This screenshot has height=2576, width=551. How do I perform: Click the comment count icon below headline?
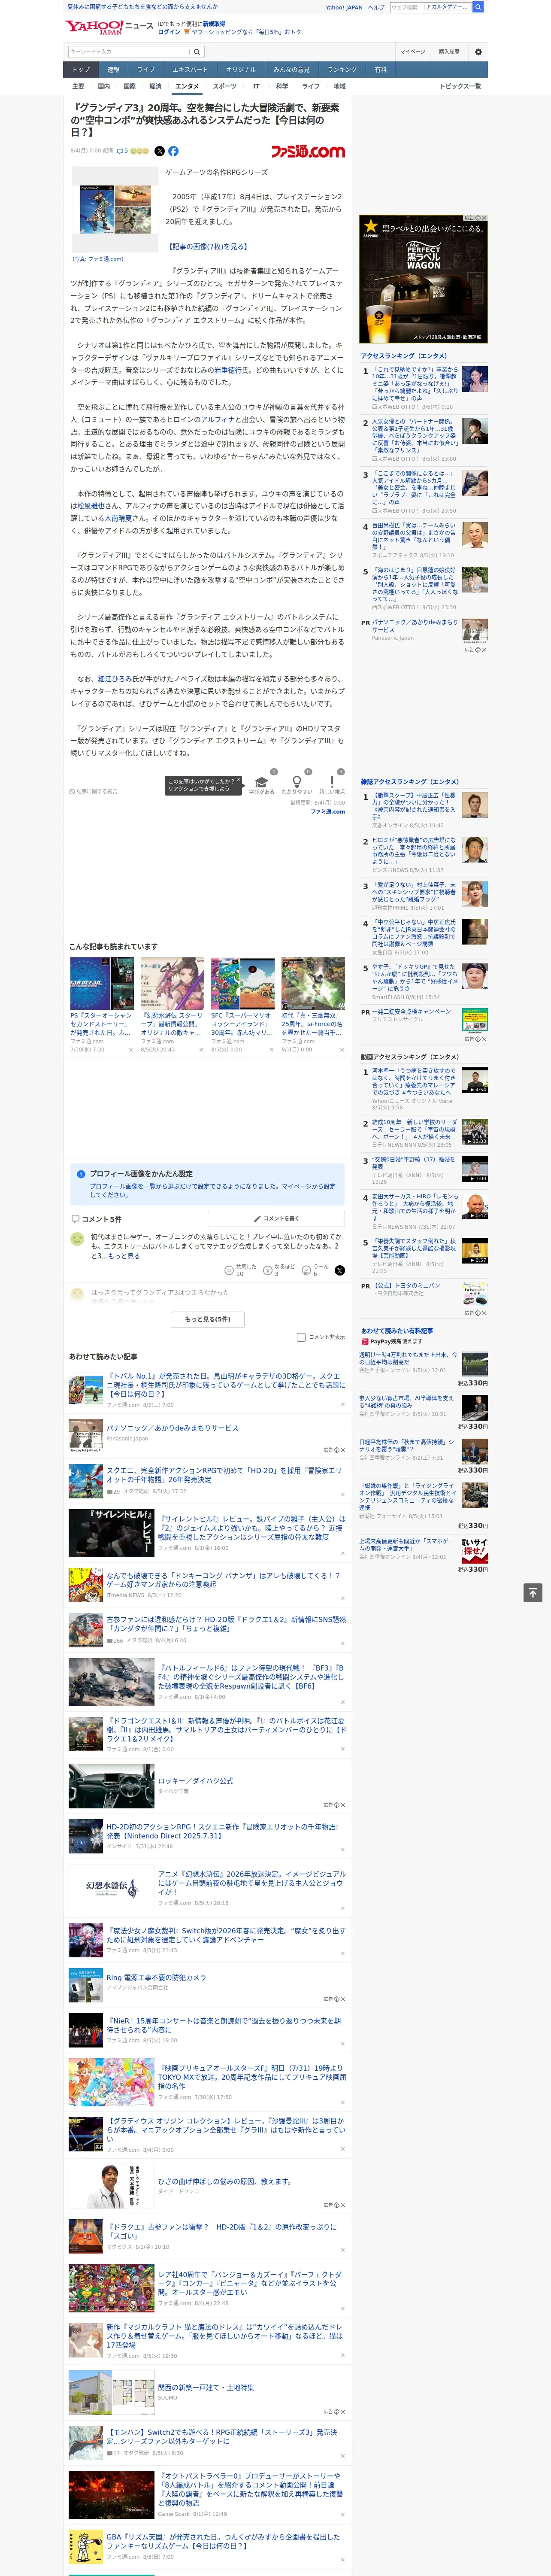pos(122,151)
